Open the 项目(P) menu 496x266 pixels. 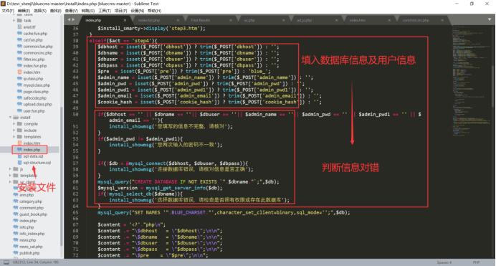120,11
